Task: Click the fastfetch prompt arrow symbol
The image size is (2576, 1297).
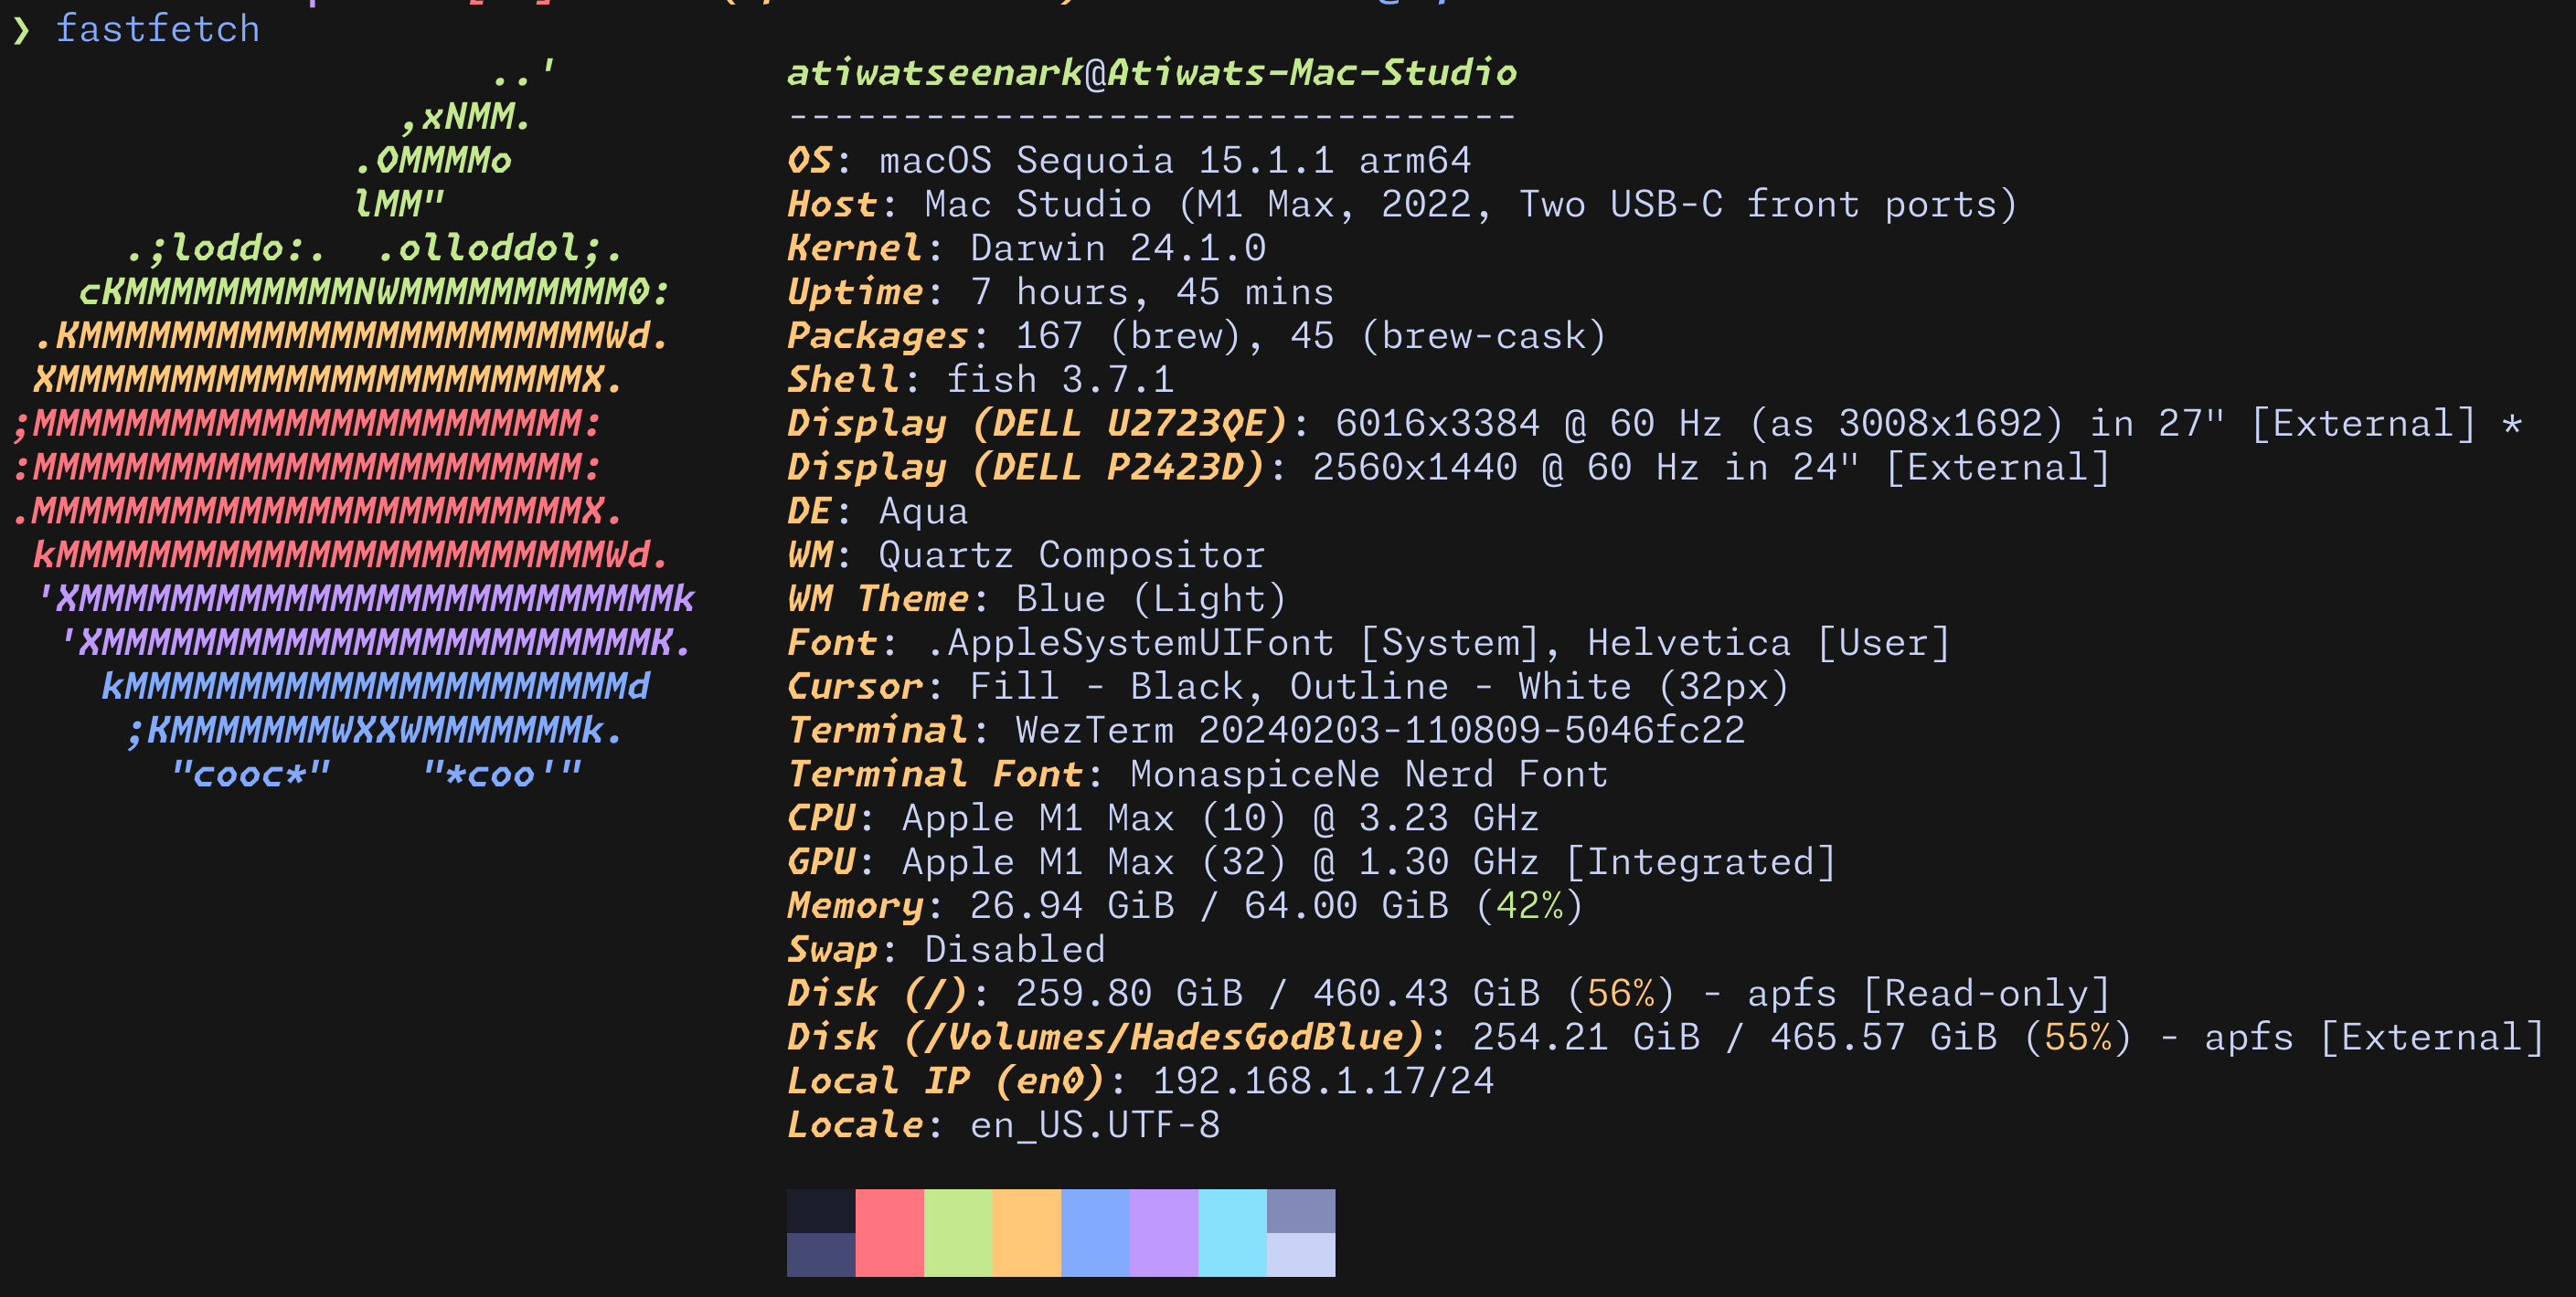Action: [x=22, y=28]
